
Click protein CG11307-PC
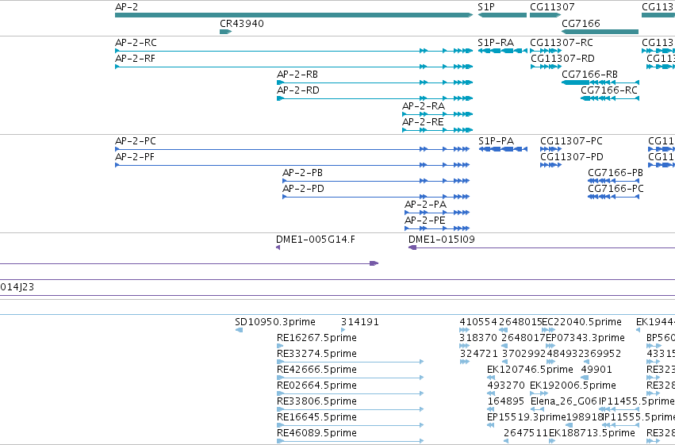(x=550, y=149)
